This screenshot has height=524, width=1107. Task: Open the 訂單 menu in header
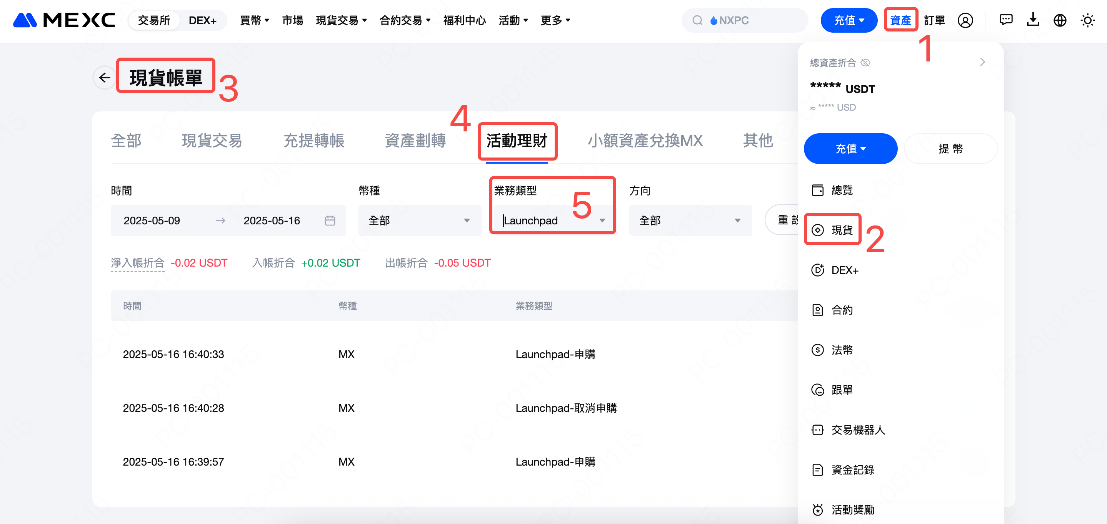point(934,20)
